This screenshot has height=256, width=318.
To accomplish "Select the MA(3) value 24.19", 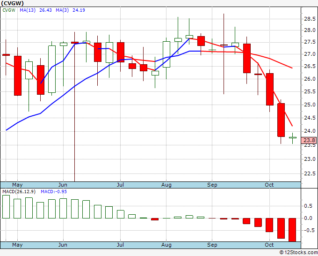I will point(79,10).
